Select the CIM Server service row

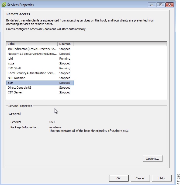pos(40,92)
